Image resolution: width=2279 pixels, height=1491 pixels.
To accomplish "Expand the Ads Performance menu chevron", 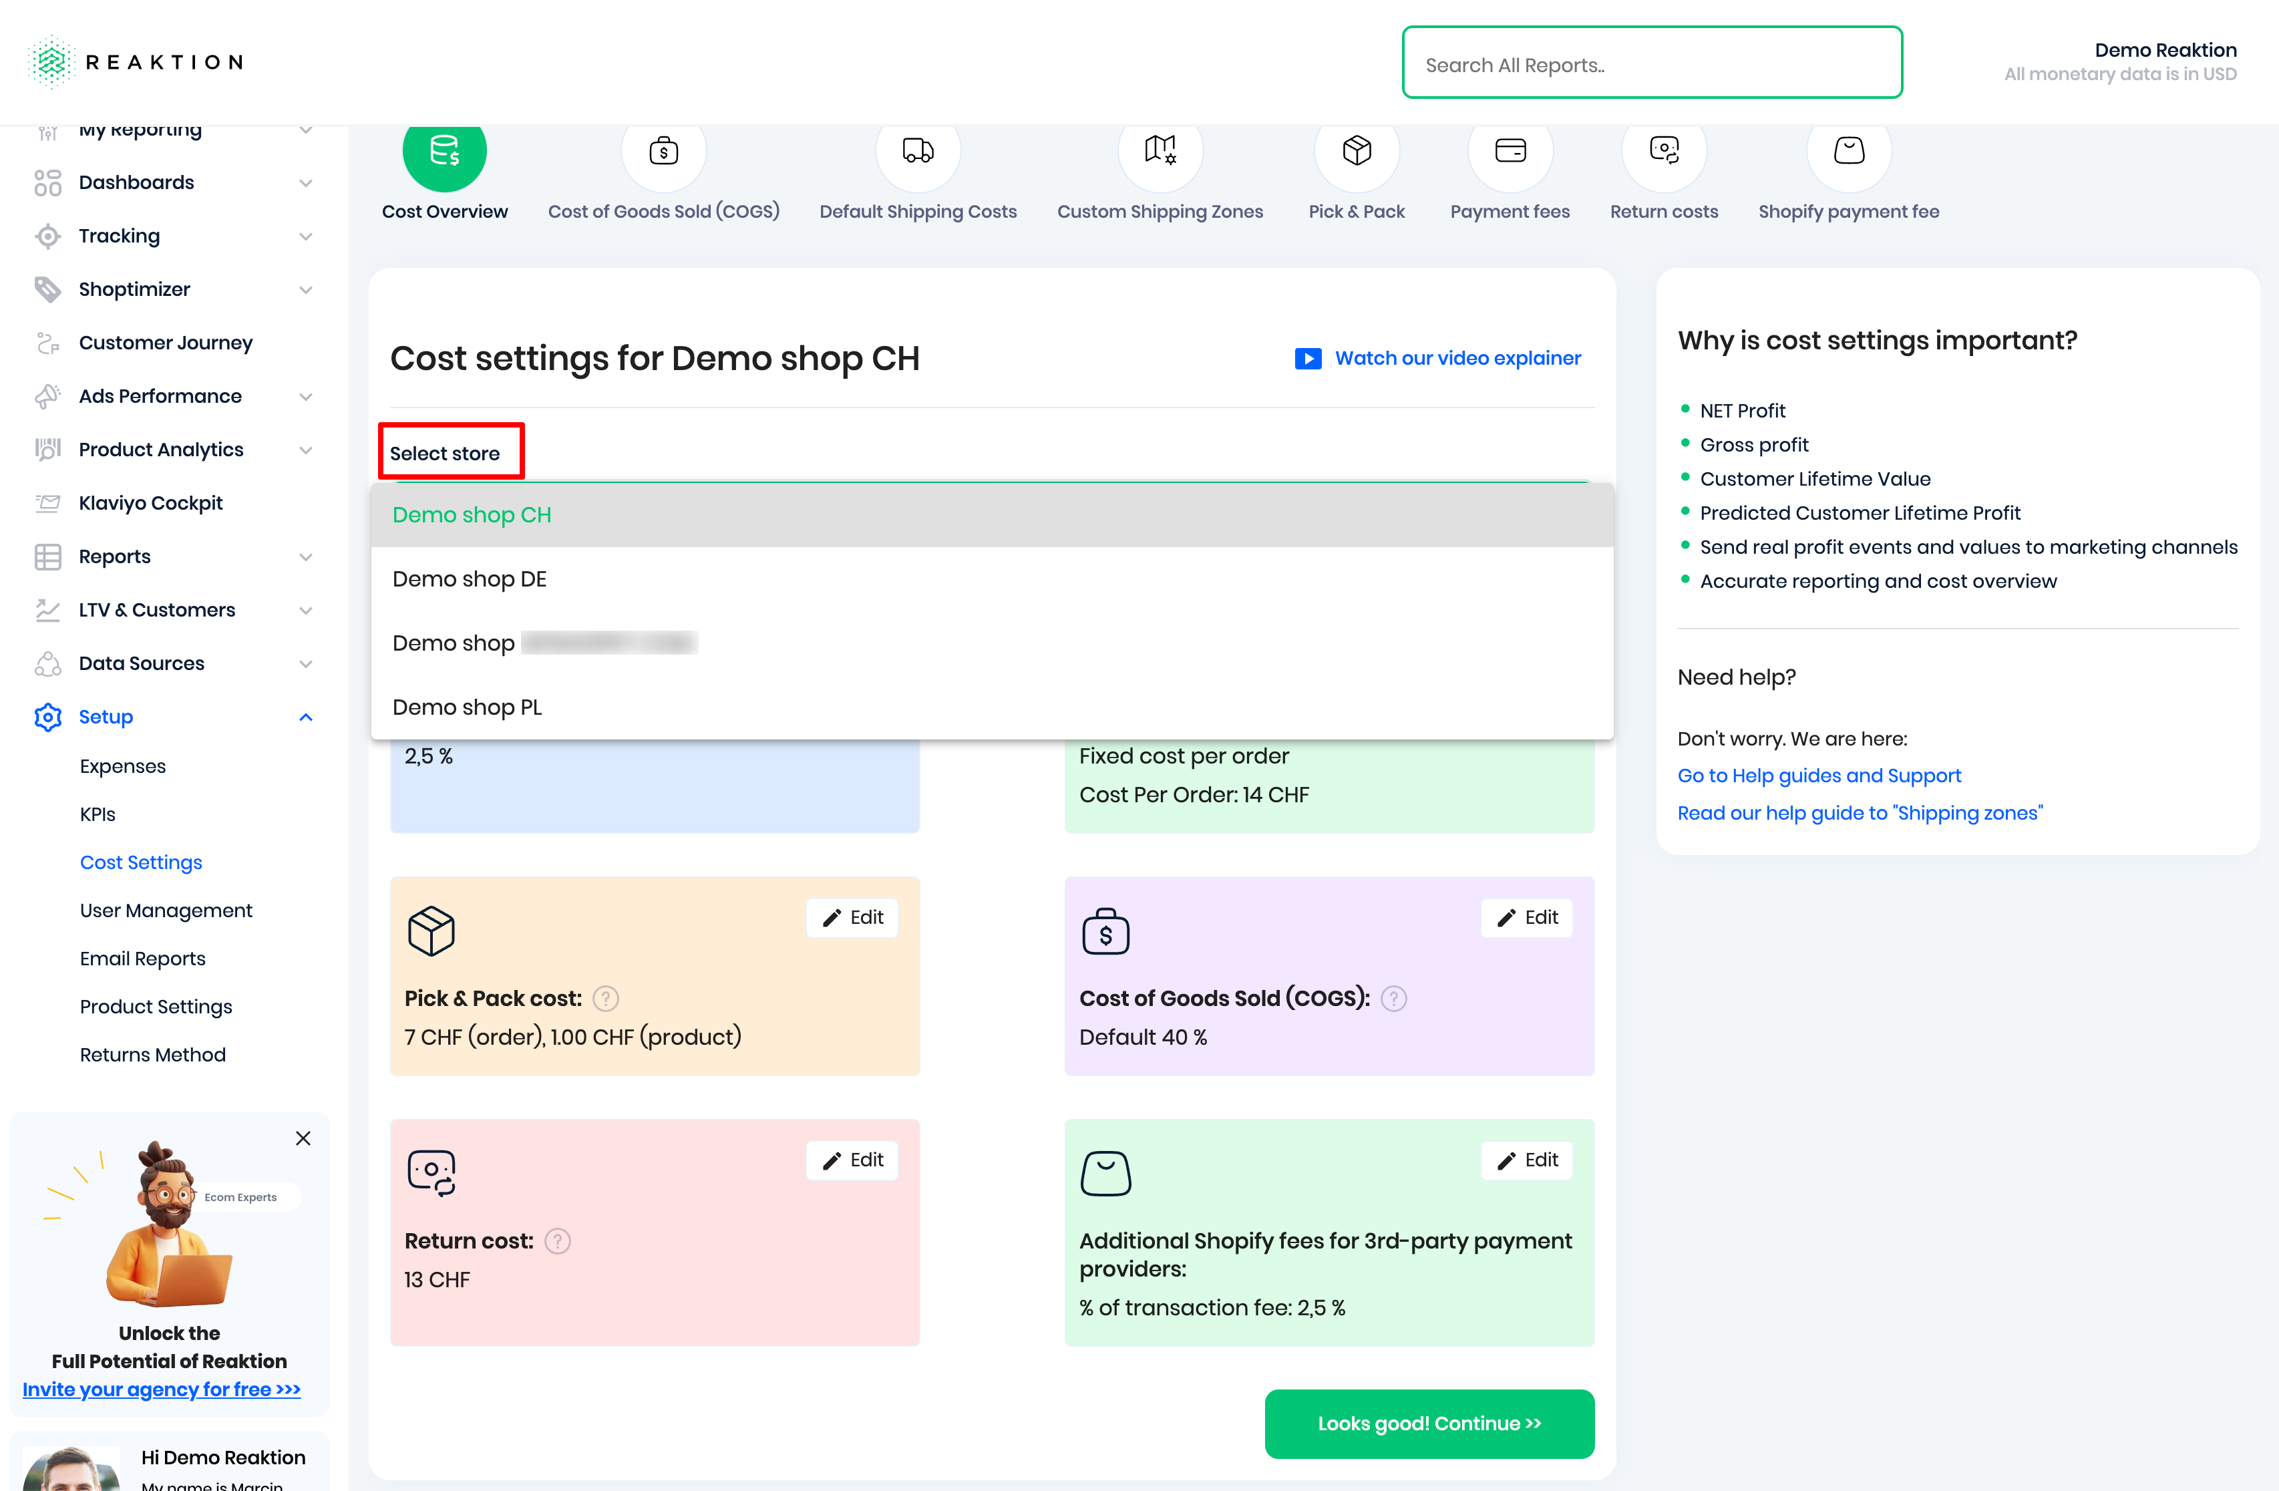I will point(305,396).
